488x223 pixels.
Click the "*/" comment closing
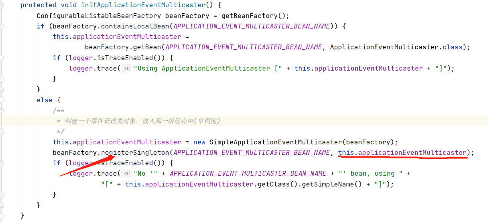pyautogui.click(x=61, y=131)
